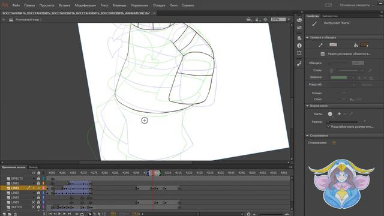
Task: Click the Edit Symbols icon above stage
Action: tap(257, 19)
